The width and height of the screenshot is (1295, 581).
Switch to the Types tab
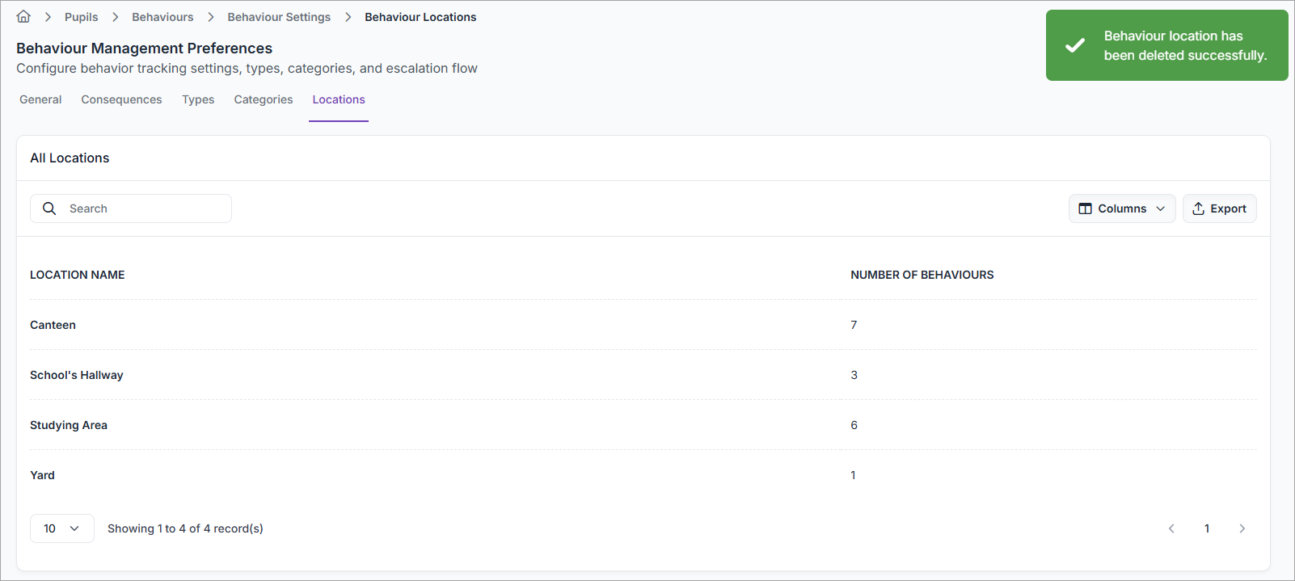(198, 99)
